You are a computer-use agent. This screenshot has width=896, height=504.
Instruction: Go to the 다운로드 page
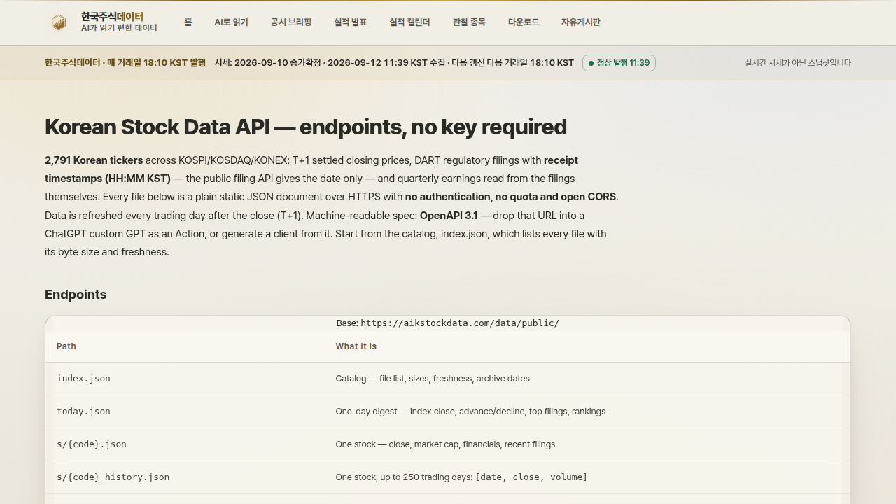tap(524, 22)
